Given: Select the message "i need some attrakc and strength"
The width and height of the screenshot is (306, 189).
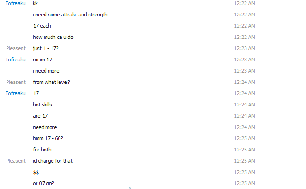Looking at the screenshot, I should (70, 15).
